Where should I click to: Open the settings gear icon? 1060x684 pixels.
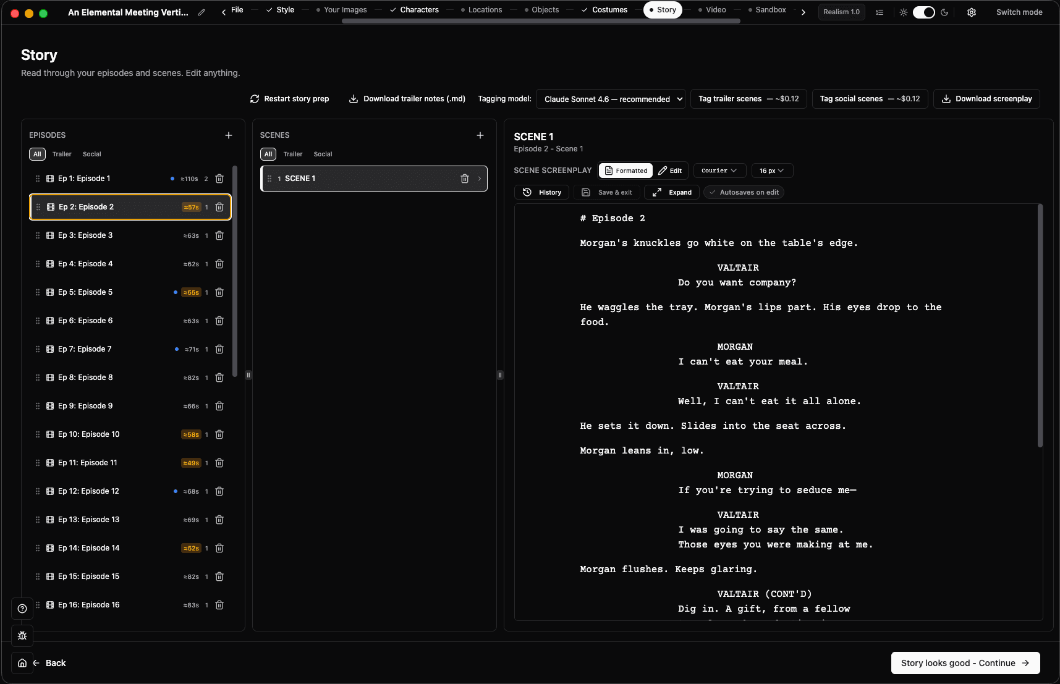pos(972,12)
